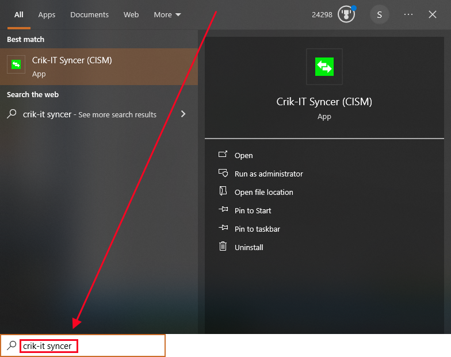Open the 'crik-it syncer' web search suggestion
This screenshot has width=451, height=357.
pyautogui.click(x=89, y=114)
